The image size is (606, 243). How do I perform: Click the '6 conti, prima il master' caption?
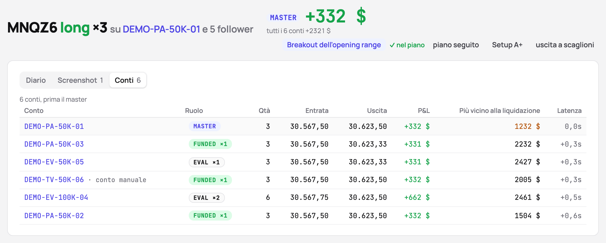point(53,99)
